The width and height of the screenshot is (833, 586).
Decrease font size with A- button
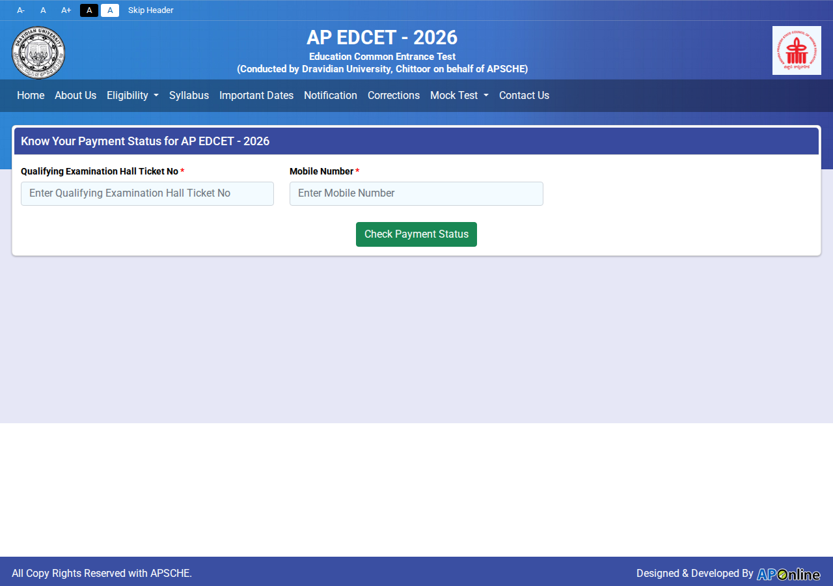point(21,10)
